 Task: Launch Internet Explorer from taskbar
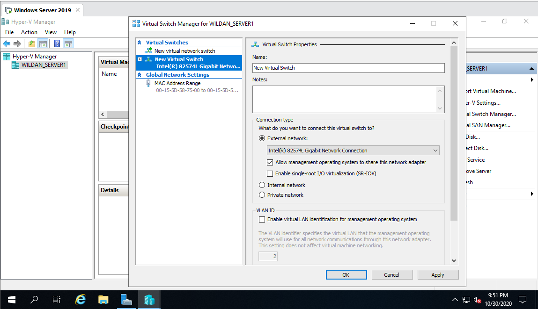click(80, 300)
